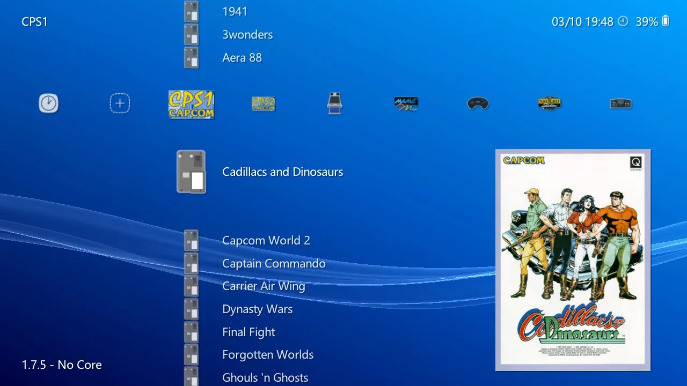Click the clock icon in the status area
This screenshot has width=687, height=386.
pyautogui.click(x=623, y=21)
